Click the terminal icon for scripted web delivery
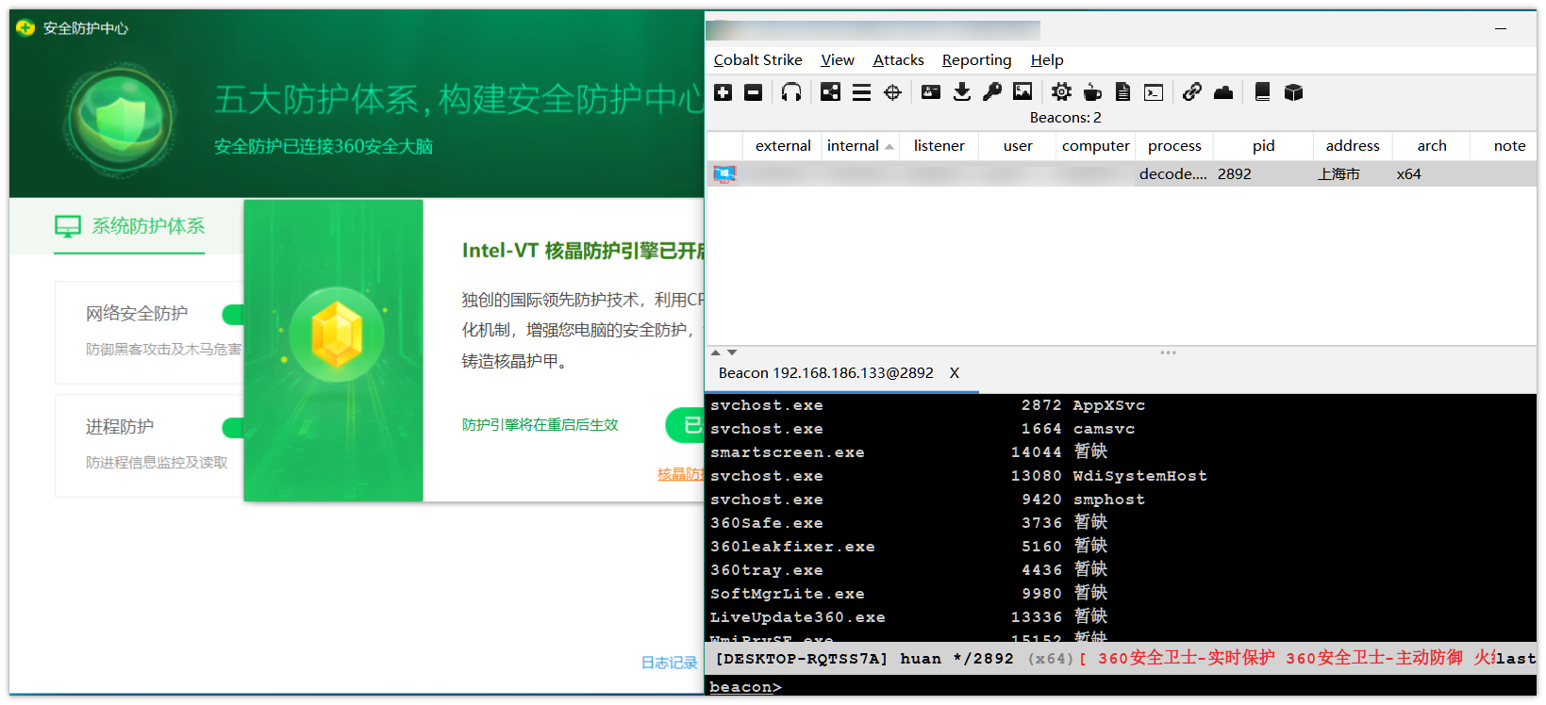The width and height of the screenshot is (1546, 705). tap(1154, 92)
